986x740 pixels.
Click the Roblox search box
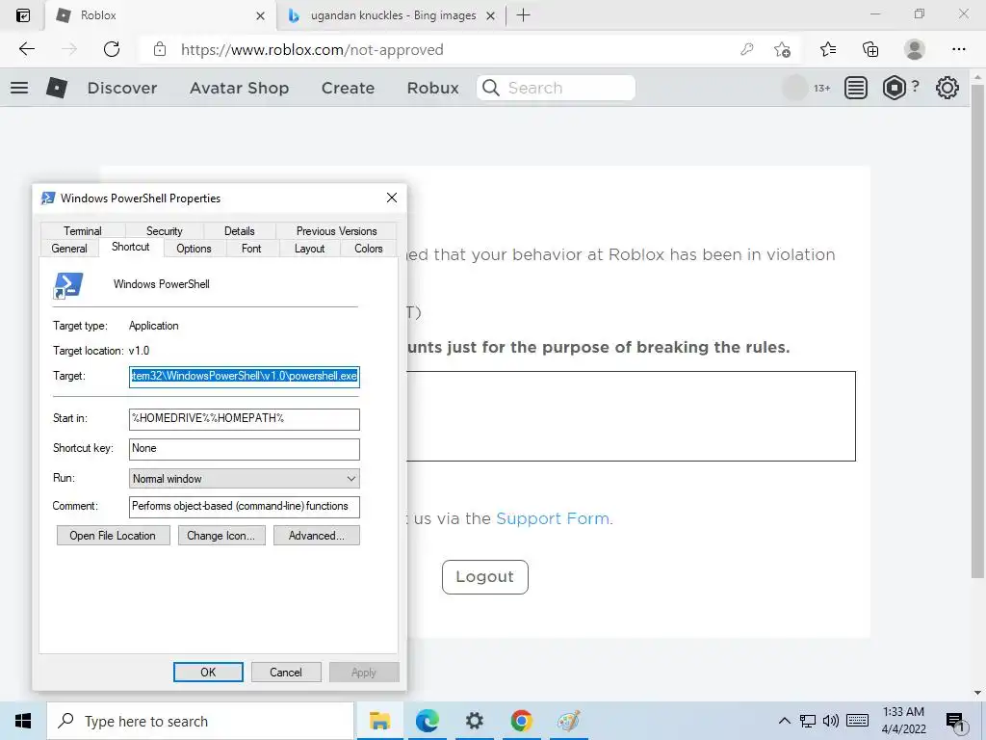click(x=556, y=88)
